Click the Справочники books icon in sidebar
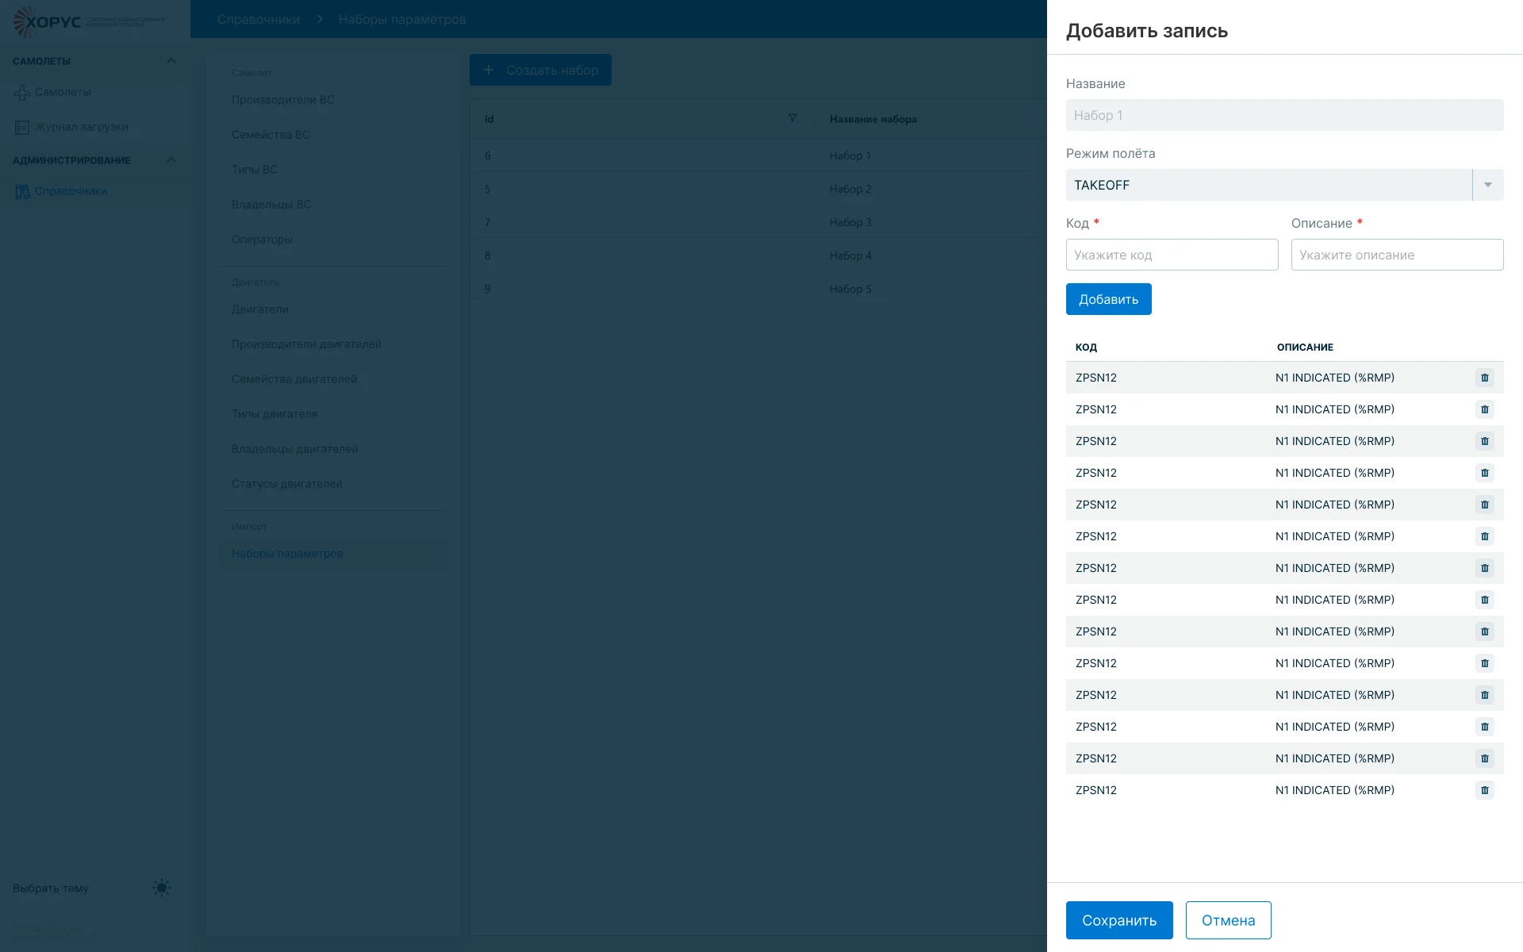 pyautogui.click(x=22, y=191)
